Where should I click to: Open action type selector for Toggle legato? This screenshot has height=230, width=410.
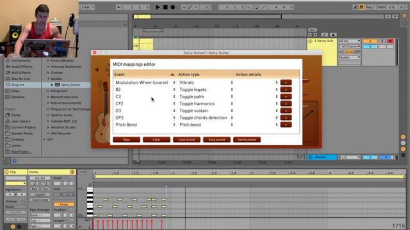click(x=232, y=89)
